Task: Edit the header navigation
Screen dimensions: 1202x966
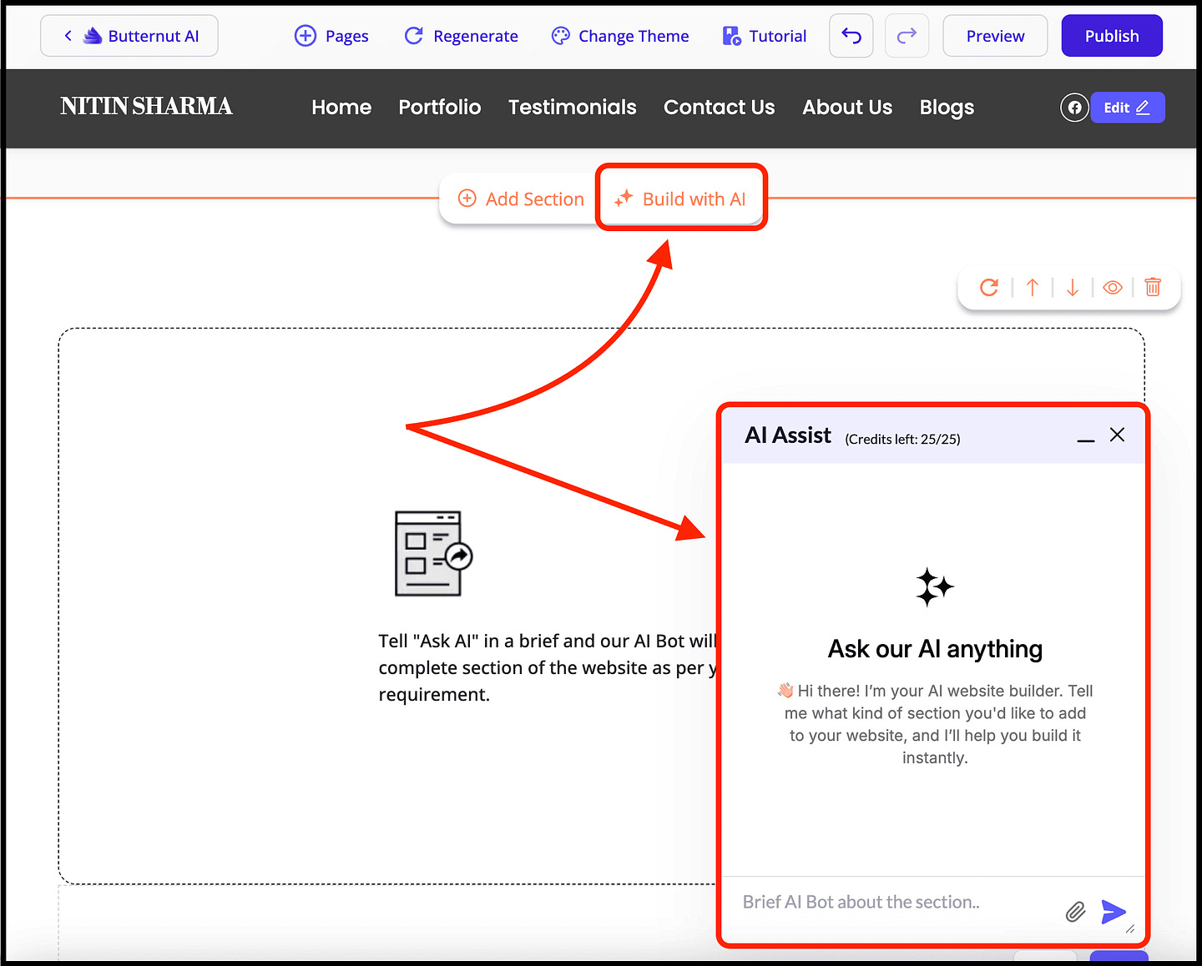Action: click(1127, 108)
